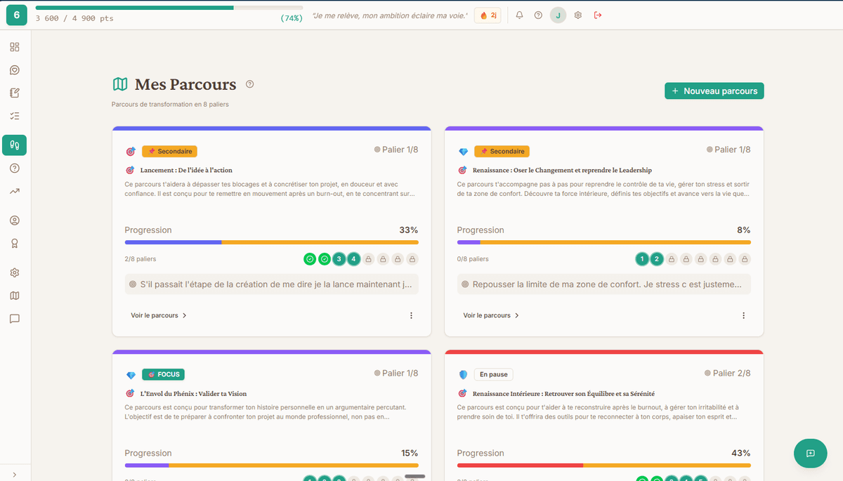This screenshot has height=481, width=843.
Task: Open the help question-mark icon in the sidebar
Action: (15, 168)
